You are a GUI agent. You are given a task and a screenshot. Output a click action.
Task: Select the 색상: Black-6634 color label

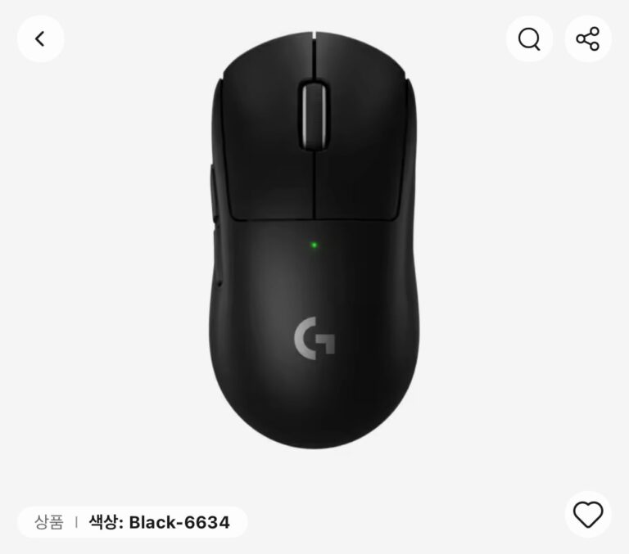point(159,522)
